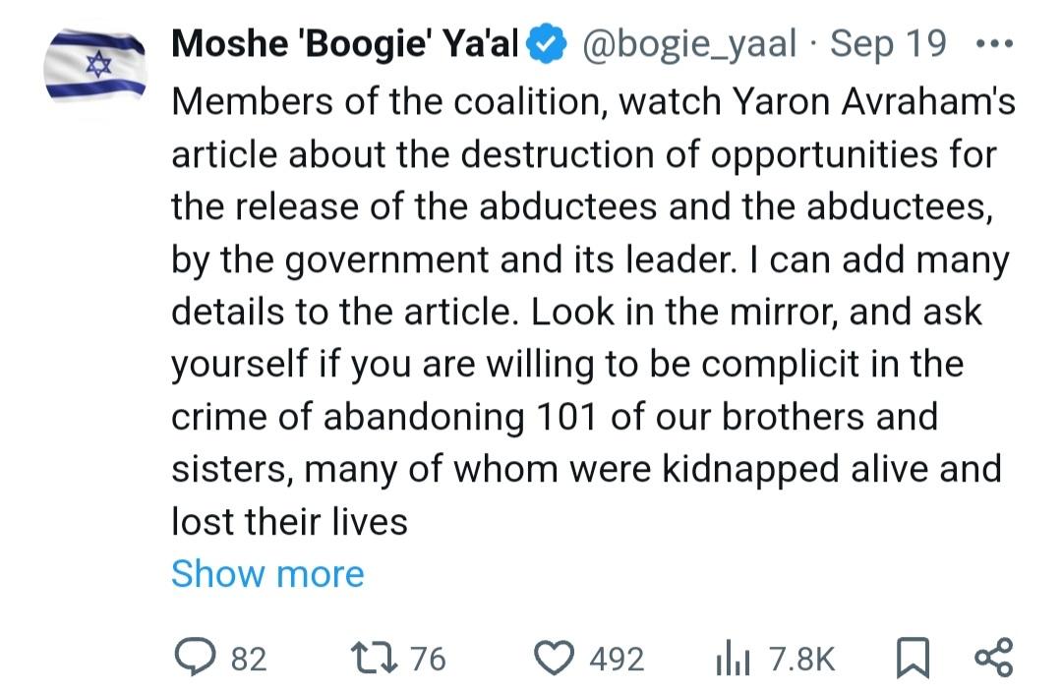
Task: Click the share icon
Action: pos(993,658)
